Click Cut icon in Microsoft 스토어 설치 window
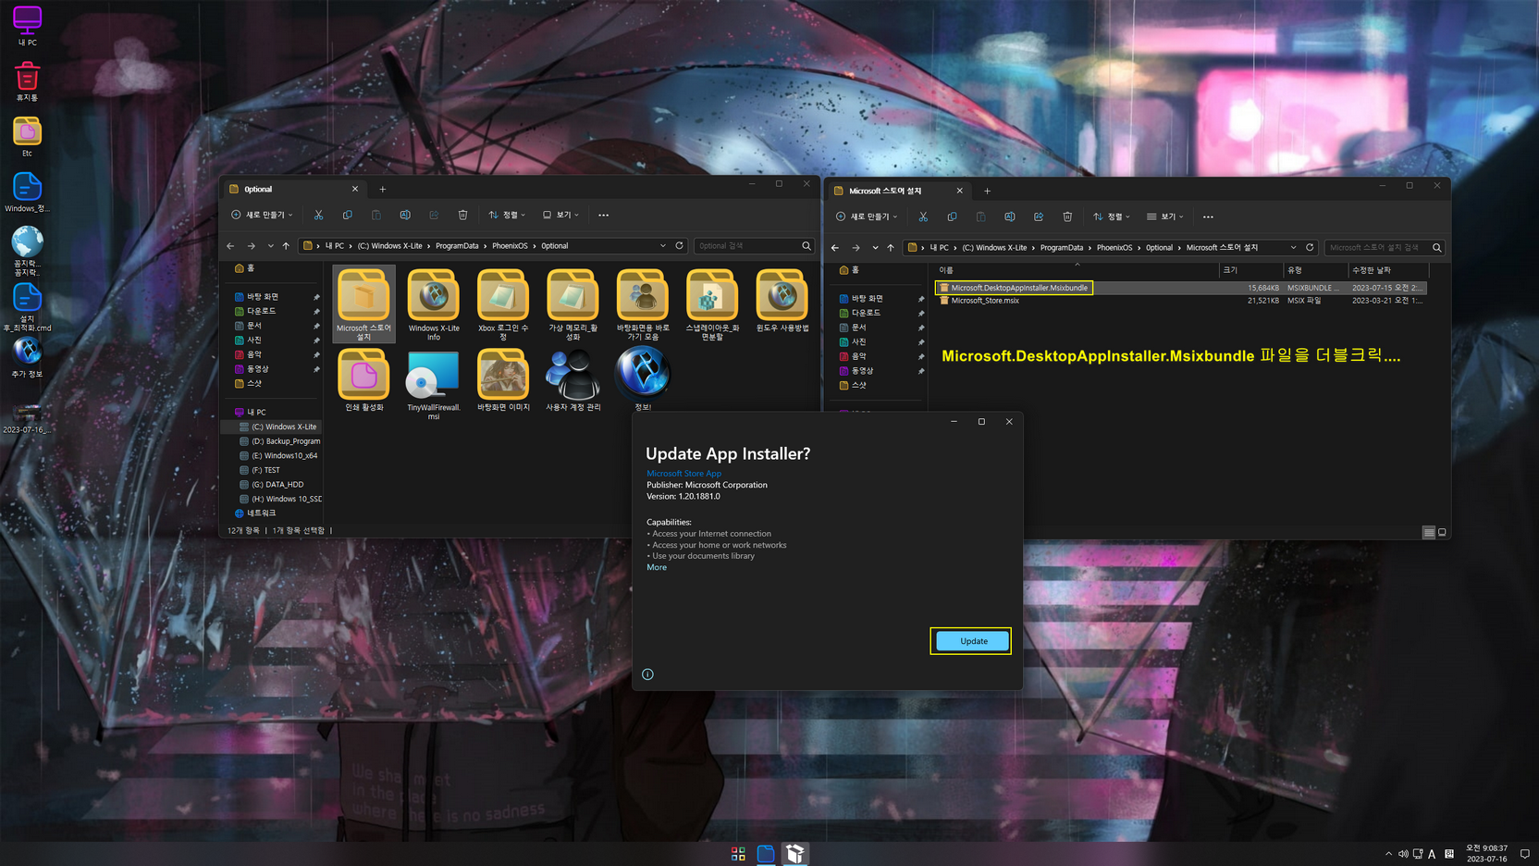 click(923, 216)
